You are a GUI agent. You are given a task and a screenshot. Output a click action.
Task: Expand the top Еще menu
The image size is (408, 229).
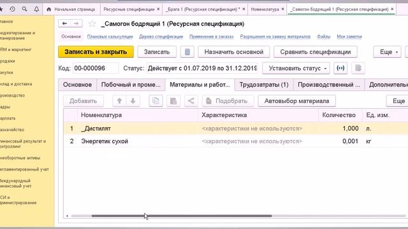(x=387, y=52)
